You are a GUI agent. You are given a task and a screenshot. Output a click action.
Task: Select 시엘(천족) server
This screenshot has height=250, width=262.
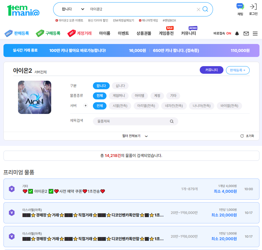(120, 106)
